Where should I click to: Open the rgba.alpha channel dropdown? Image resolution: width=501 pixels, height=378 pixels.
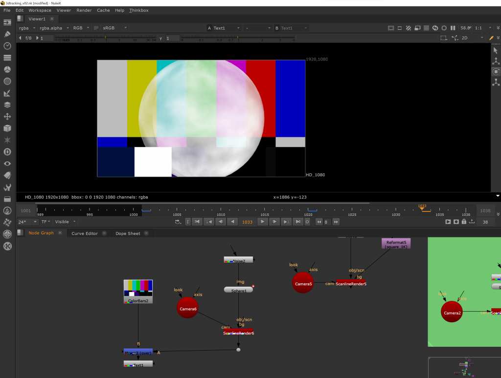coord(54,28)
